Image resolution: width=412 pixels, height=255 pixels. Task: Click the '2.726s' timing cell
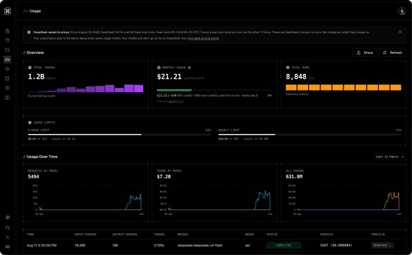pyautogui.click(x=159, y=245)
